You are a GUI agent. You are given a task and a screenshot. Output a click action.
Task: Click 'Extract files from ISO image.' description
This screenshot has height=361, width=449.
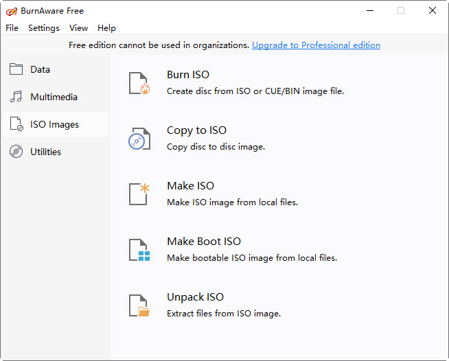point(224,314)
